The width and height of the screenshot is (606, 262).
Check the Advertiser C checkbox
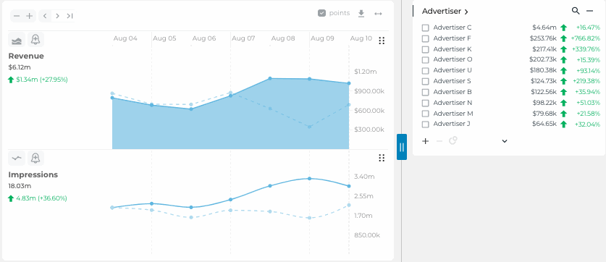point(425,28)
